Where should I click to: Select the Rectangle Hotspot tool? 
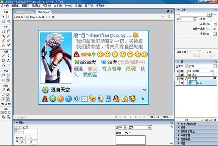pyautogui.click(x=3, y=76)
